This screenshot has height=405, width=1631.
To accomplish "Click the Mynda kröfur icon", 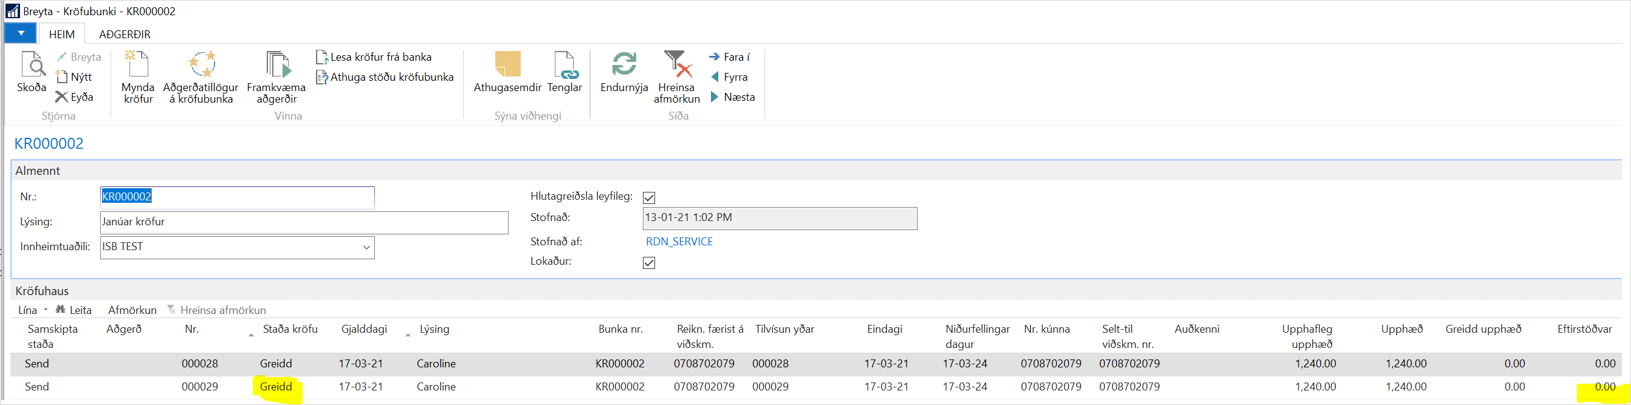I will [138, 65].
